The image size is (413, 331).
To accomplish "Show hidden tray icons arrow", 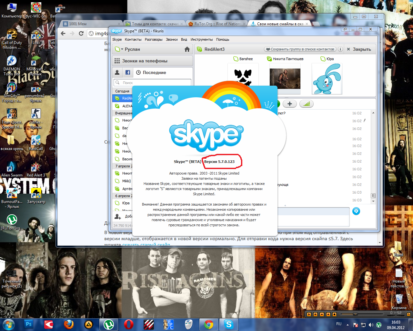I will click(348, 325).
